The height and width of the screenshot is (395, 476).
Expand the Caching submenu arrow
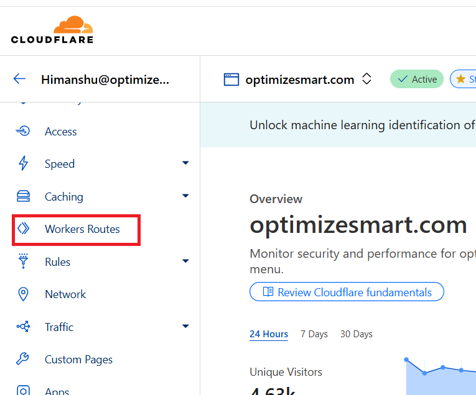click(185, 196)
